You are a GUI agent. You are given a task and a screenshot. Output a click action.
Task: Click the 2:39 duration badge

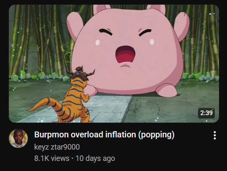coord(206,113)
